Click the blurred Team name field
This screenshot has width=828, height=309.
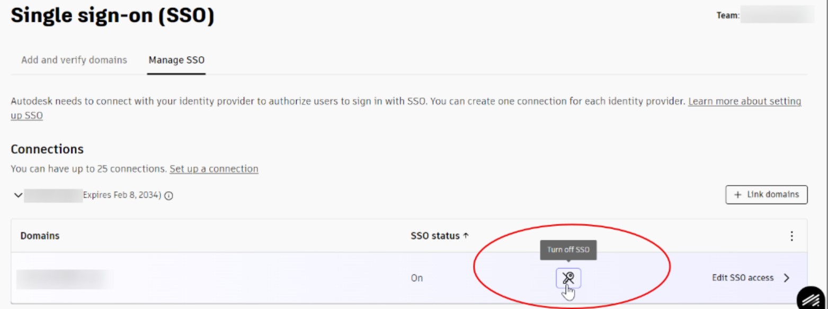pyautogui.click(x=777, y=15)
